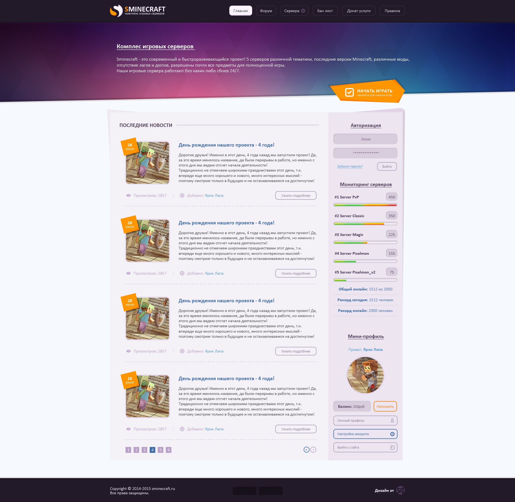
Task: Click the Рекорд онлайн text line
Action: 365,311
